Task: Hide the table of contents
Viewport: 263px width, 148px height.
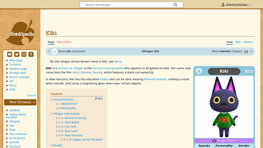Action: [99, 98]
